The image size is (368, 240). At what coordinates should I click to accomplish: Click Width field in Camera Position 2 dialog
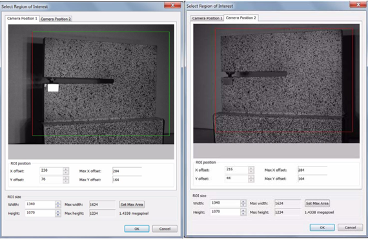tap(225, 203)
